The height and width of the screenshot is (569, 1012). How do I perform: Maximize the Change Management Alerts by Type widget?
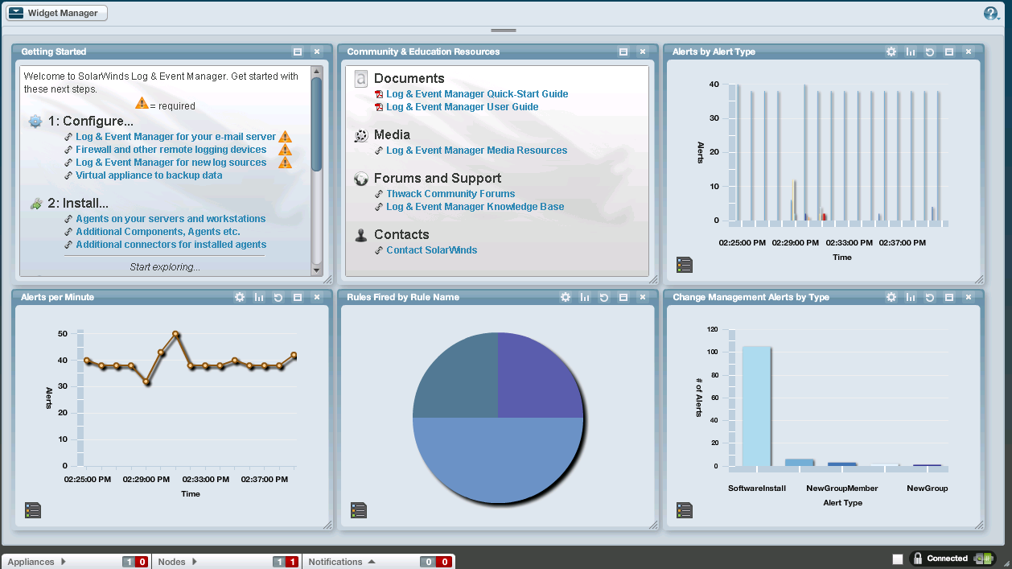point(949,297)
